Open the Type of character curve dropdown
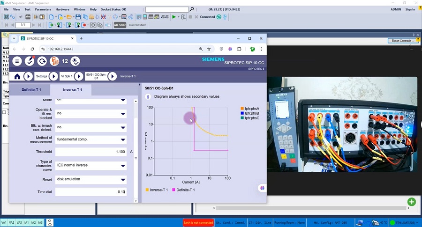Screen dimensions: 422x227 point(91,166)
